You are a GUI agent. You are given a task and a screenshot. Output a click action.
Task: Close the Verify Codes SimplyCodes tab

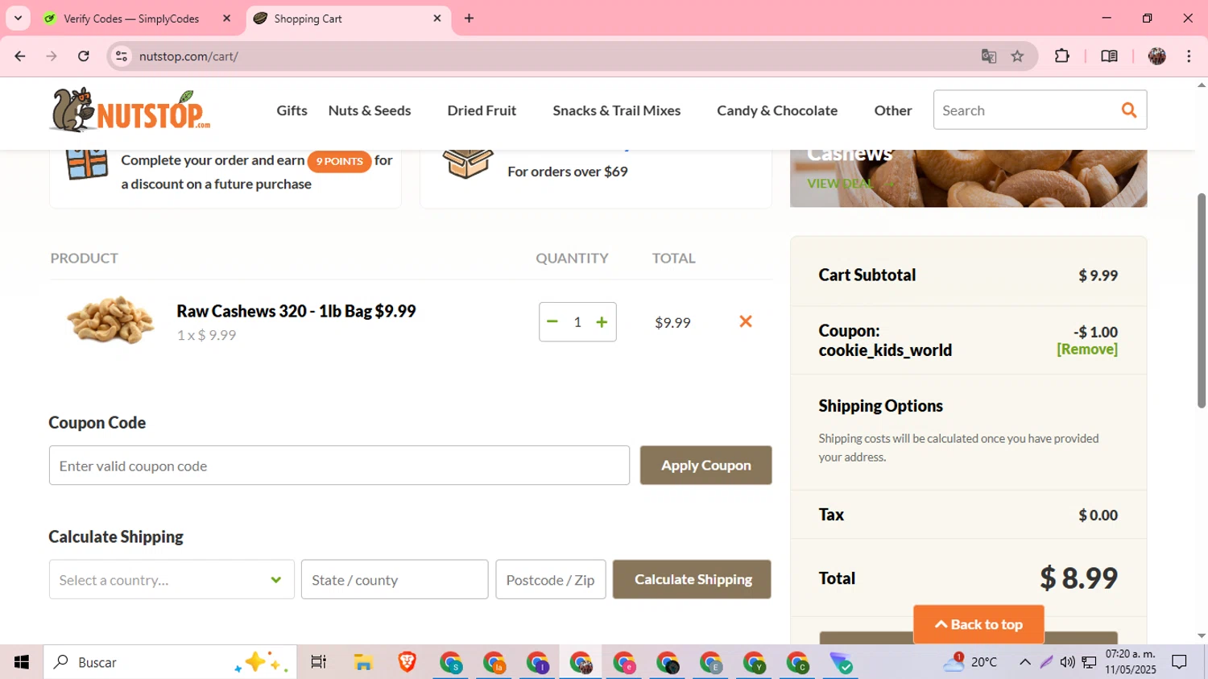click(x=226, y=18)
